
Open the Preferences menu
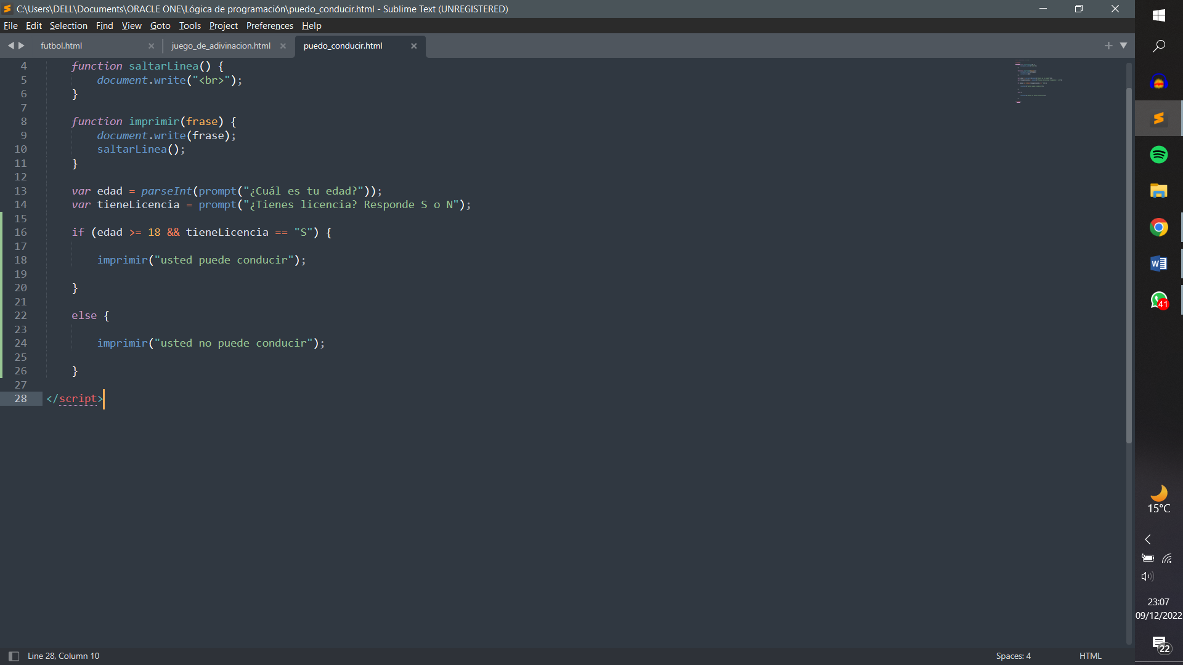pyautogui.click(x=269, y=26)
